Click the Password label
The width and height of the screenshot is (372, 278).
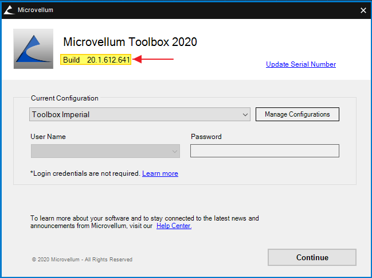coord(206,137)
